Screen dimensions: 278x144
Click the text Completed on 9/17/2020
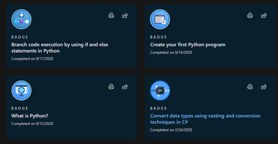(x=32, y=59)
